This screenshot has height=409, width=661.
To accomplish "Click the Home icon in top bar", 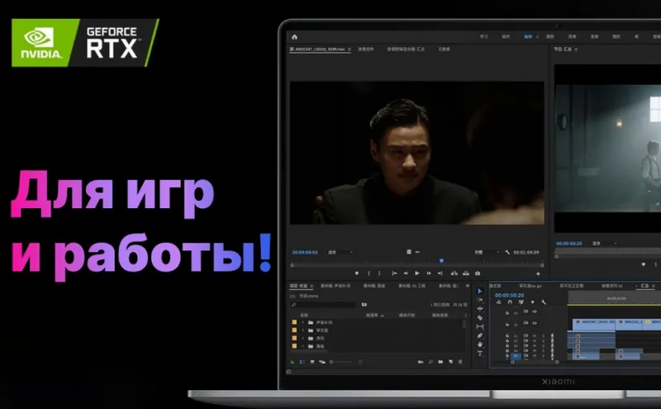I will click(294, 36).
